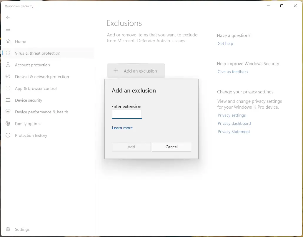Viewport: 303px width, 237px height.
Task: Click the Firewall & network antenna icon
Action: (8, 77)
